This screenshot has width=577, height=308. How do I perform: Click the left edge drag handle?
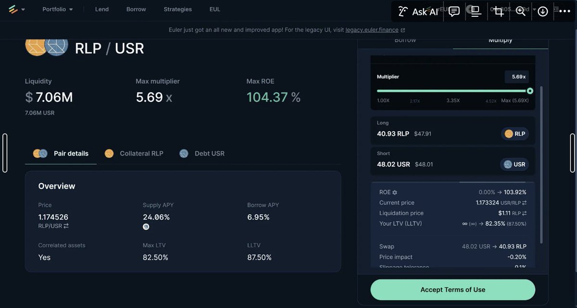pos(5,153)
